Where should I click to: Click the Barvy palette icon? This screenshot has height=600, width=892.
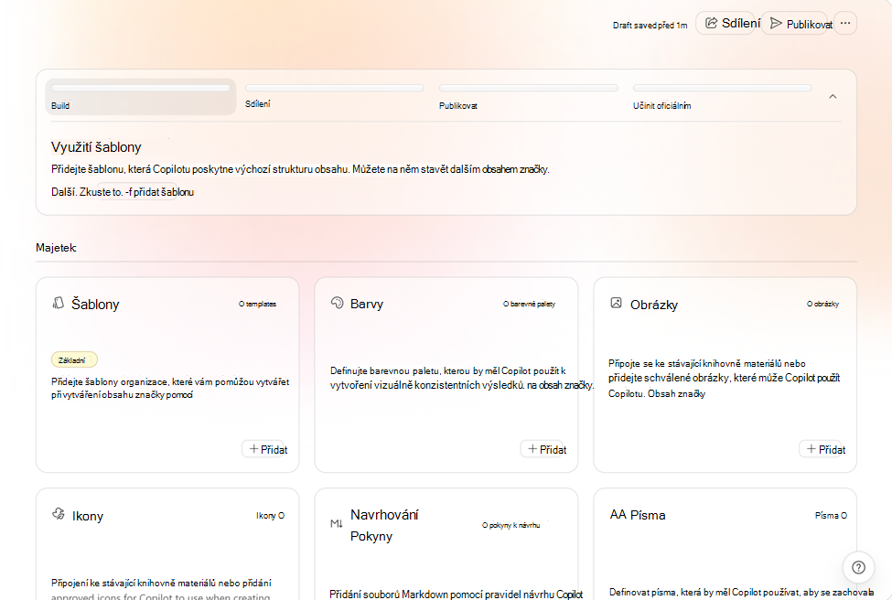point(338,303)
